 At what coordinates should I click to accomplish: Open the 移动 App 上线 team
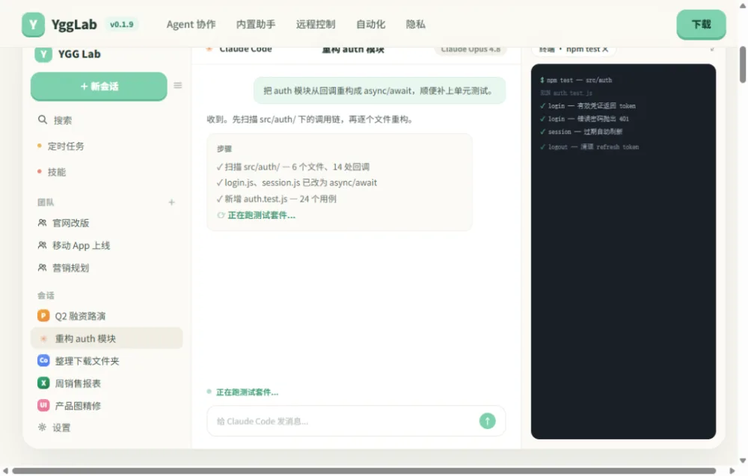pos(81,245)
